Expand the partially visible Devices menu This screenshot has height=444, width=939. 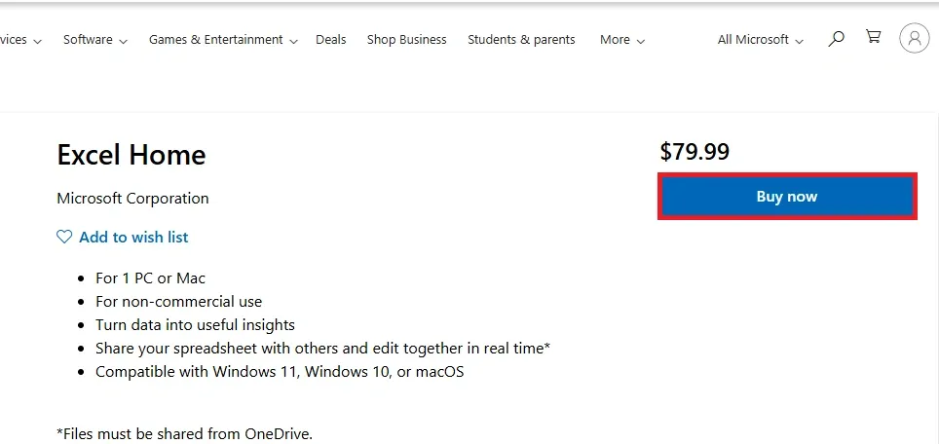(19, 40)
